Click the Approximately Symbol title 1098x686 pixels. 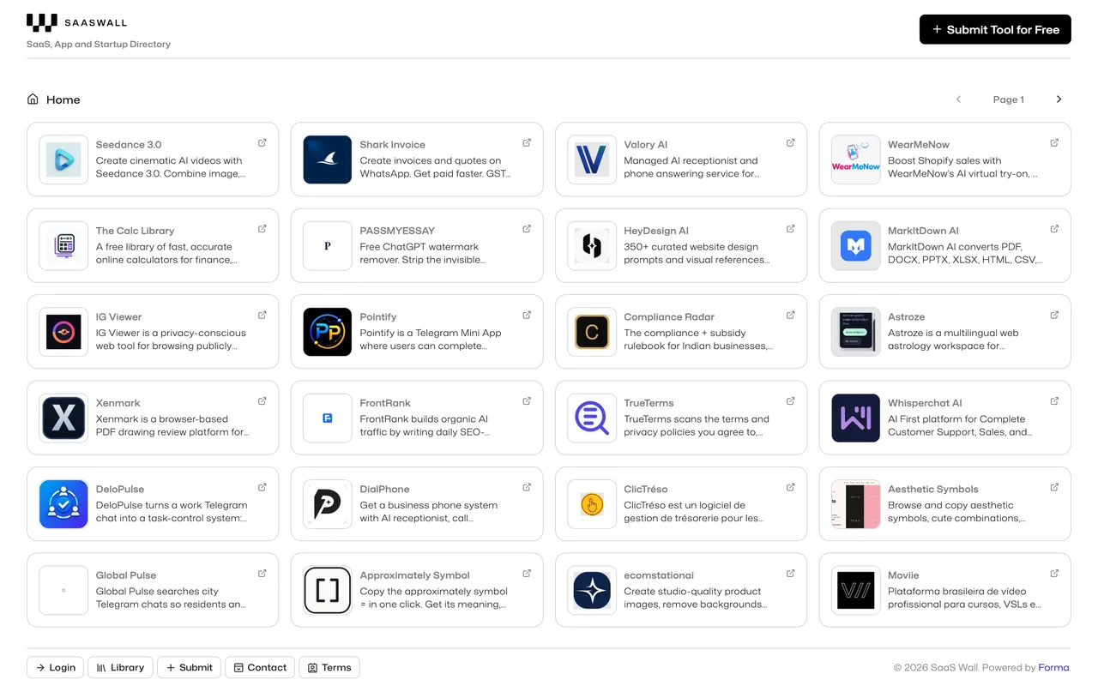415,575
